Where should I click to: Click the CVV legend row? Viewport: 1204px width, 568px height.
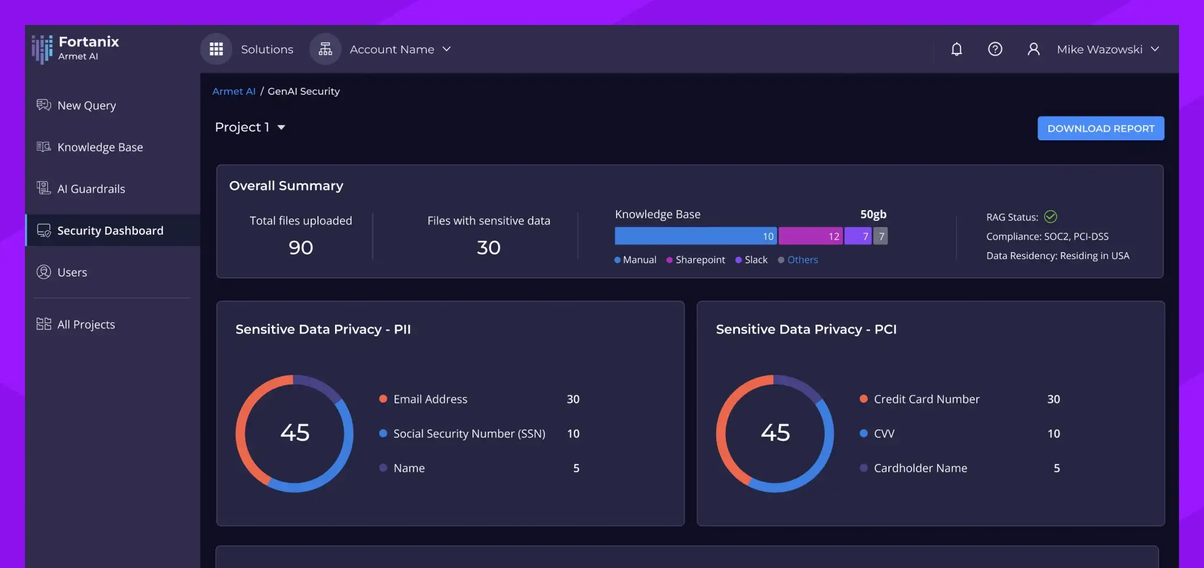coord(960,433)
